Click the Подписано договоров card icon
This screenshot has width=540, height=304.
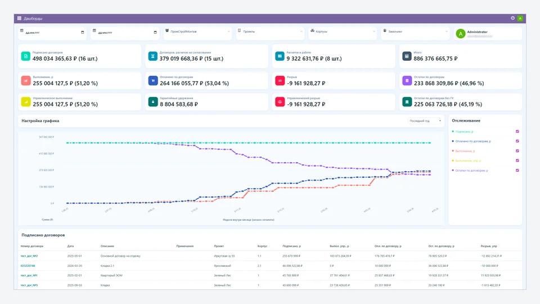25,56
